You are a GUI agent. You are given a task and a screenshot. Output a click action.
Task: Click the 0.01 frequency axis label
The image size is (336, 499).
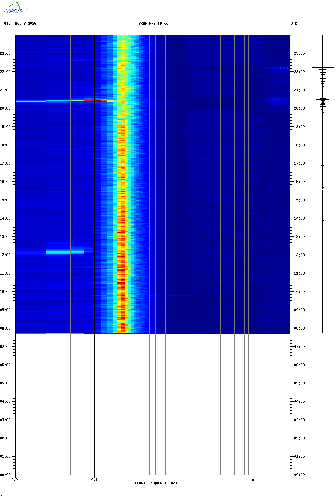pos(16,480)
